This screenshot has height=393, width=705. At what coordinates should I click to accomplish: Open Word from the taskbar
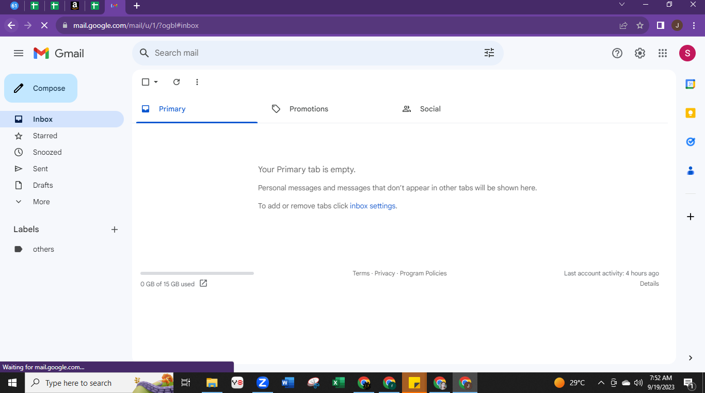click(288, 383)
